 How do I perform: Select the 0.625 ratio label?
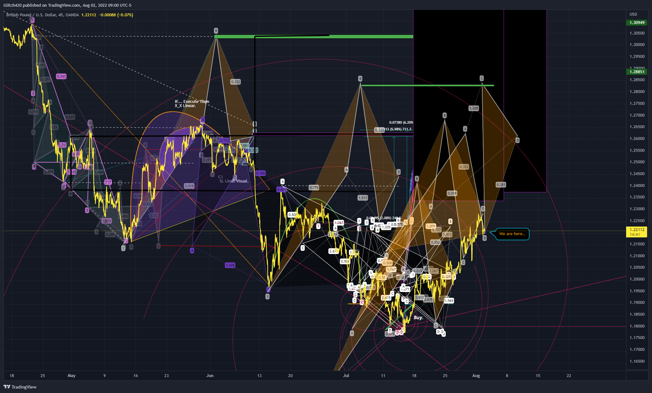(70, 117)
